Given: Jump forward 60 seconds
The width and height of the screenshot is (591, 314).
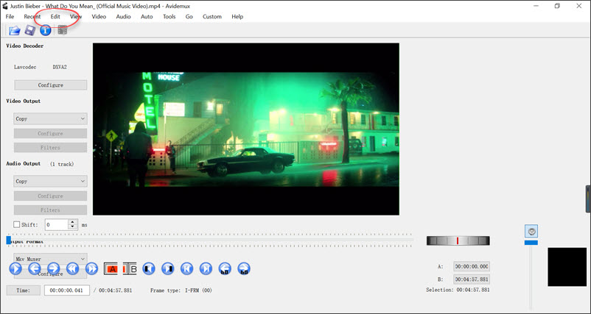Looking at the screenshot, I should click(244, 268).
